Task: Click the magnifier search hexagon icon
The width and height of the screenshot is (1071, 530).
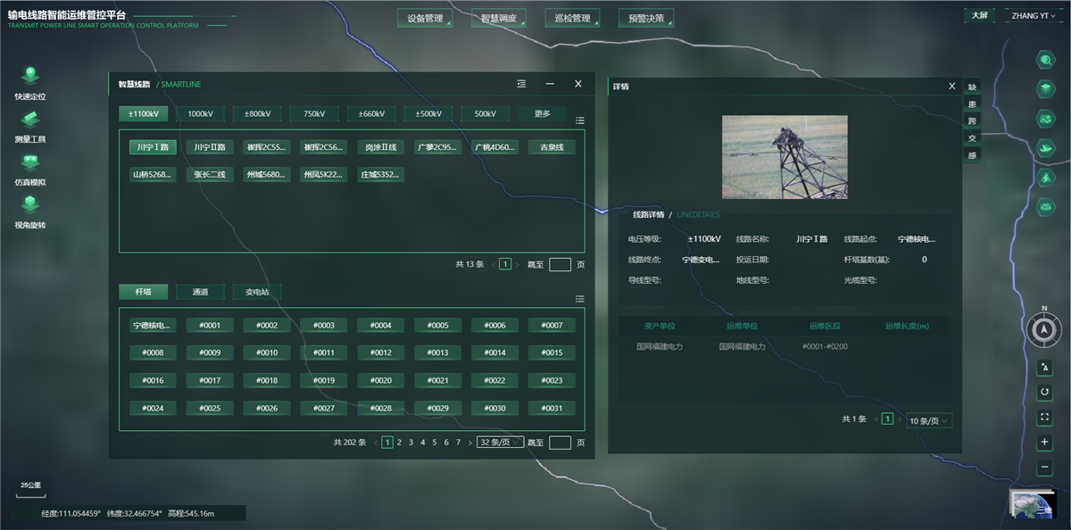Action: click(1045, 59)
